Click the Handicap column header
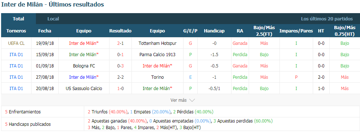360x132 pixels. [214, 31]
